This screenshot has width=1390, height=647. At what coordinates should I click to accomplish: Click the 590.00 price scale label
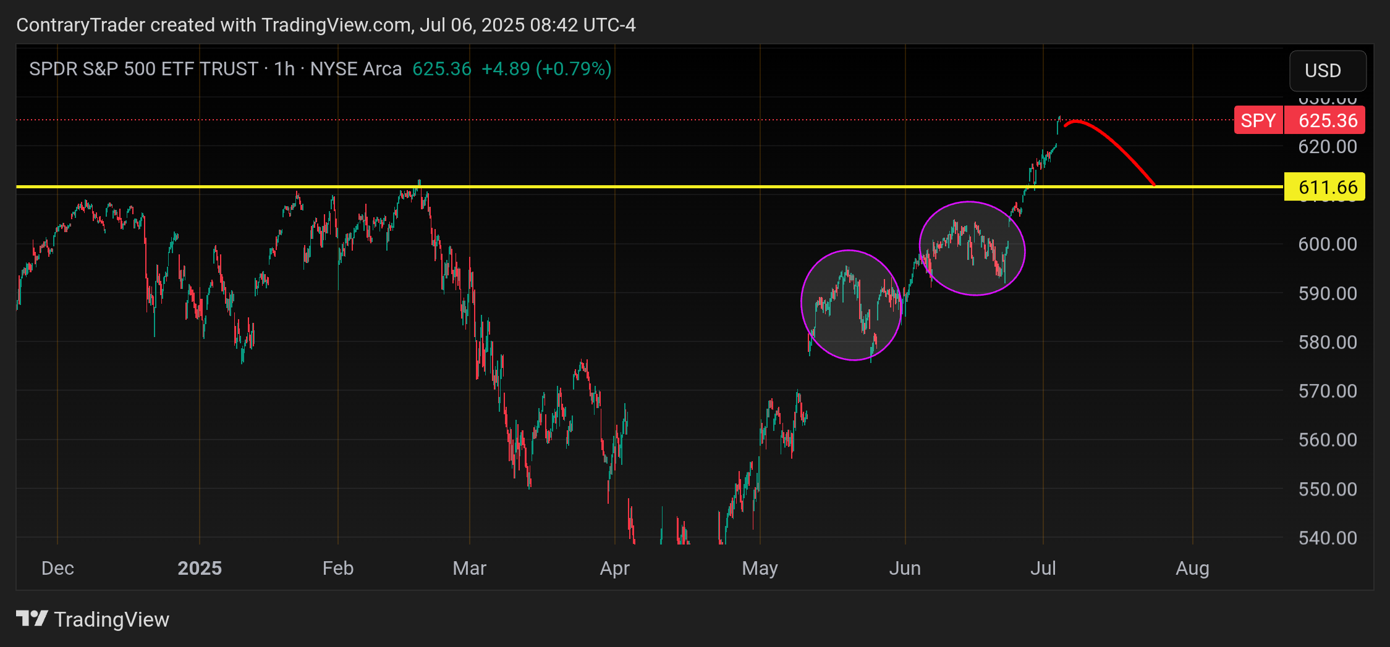click(1328, 293)
